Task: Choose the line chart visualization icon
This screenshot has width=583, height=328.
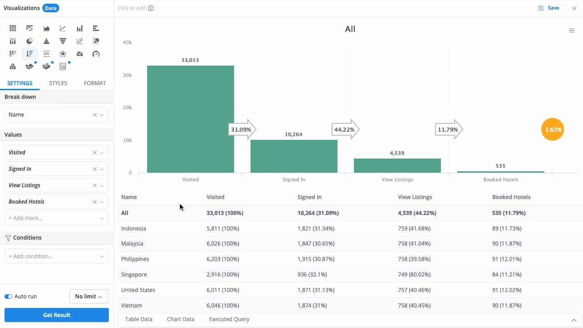Action: click(x=63, y=28)
